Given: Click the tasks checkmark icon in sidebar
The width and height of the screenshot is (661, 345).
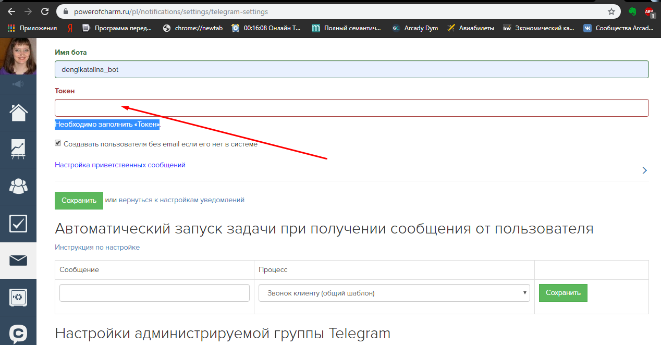Looking at the screenshot, I should pyautogui.click(x=18, y=223).
